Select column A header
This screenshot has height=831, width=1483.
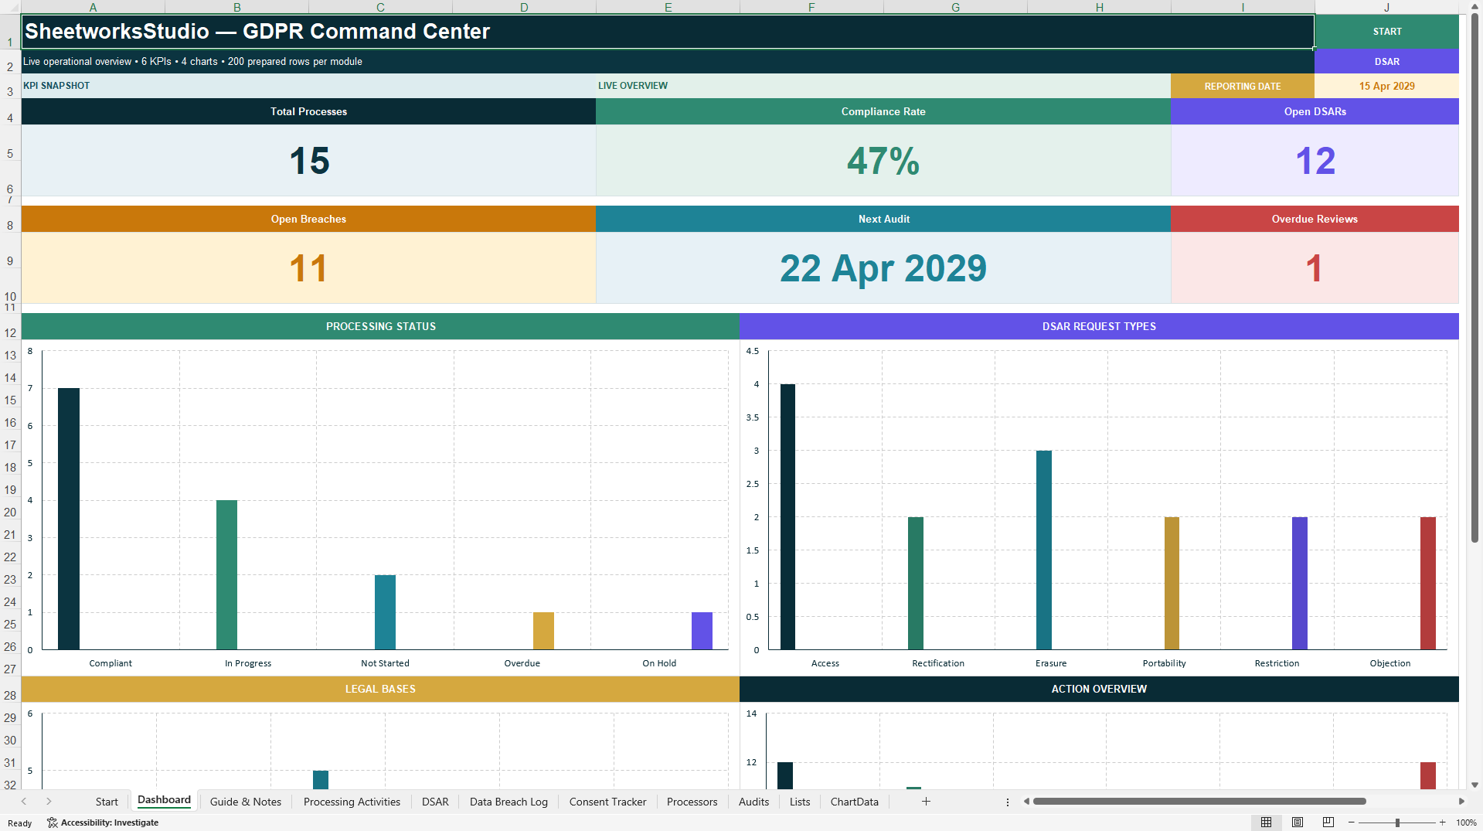[93, 7]
